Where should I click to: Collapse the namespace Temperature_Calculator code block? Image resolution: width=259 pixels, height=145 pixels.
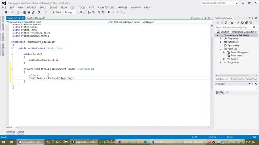point(12,42)
